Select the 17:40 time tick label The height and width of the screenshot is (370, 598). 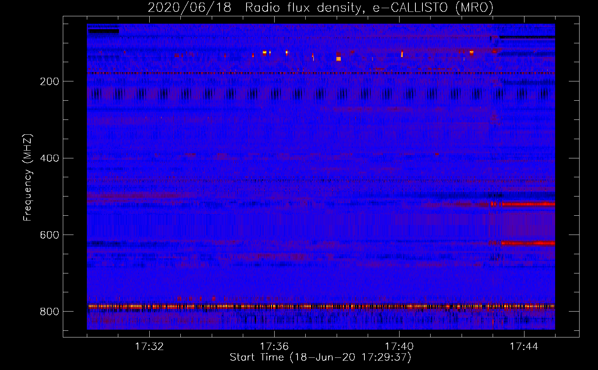tap(399, 347)
